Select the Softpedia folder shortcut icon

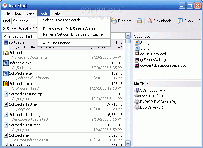(6, 53)
